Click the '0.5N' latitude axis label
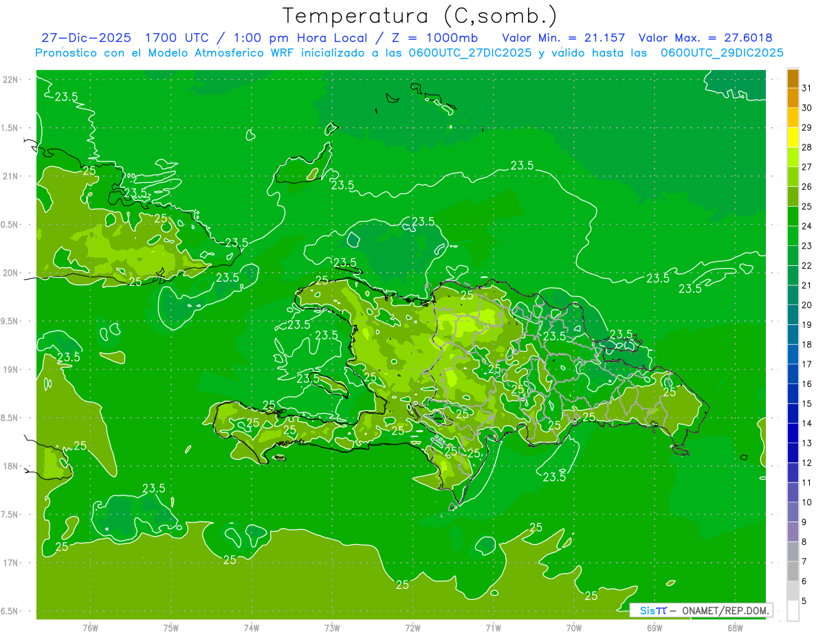This screenshot has height=637, width=825. click(10, 225)
